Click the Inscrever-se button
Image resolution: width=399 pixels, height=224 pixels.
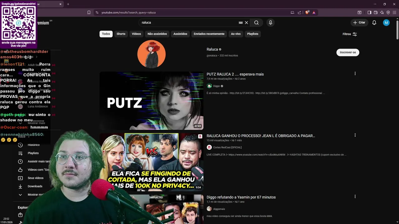tap(348, 52)
